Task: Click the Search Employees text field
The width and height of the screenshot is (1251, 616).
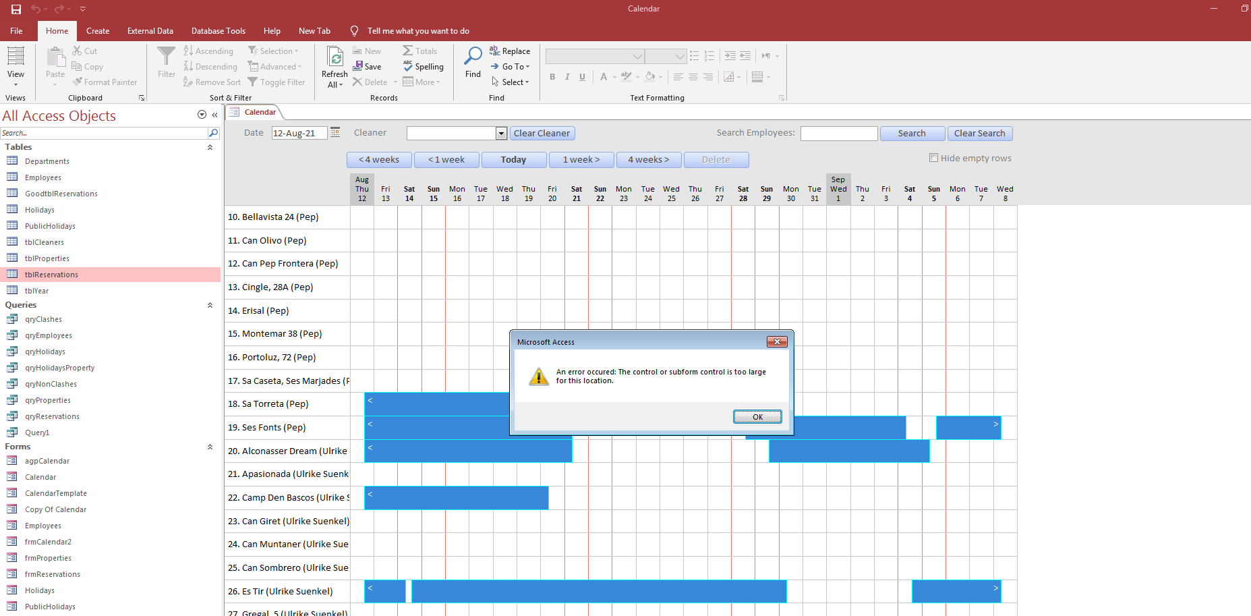Action: click(x=838, y=134)
